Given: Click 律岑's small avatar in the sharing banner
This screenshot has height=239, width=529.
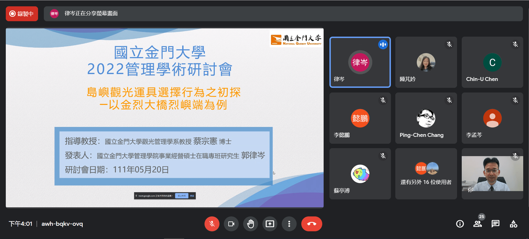Looking at the screenshot, I should [x=54, y=14].
